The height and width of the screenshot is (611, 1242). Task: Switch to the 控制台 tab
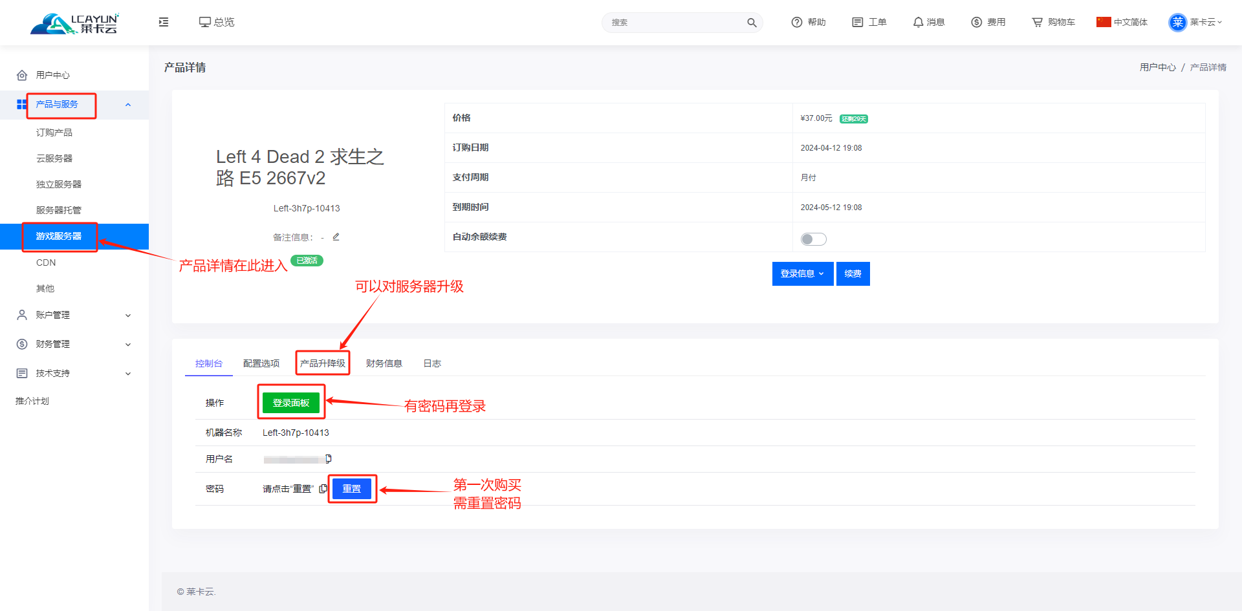tap(209, 363)
